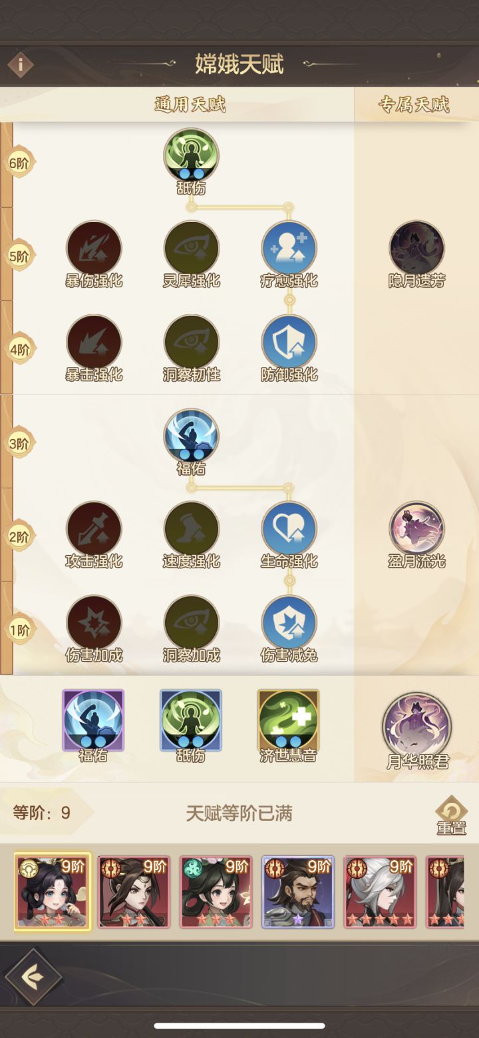The height and width of the screenshot is (1038, 479).
Task: Choose the 防御强化 shield icon
Action: click(x=289, y=342)
